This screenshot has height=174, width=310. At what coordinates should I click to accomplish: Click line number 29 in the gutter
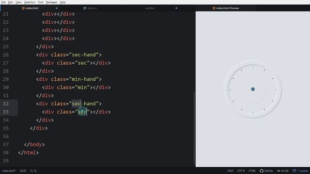click(6, 79)
